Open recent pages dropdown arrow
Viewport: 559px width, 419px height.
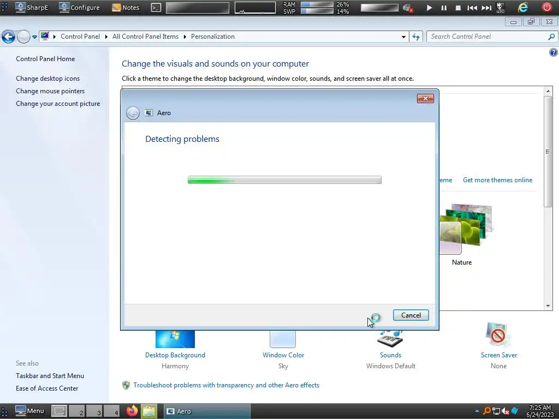(x=34, y=37)
